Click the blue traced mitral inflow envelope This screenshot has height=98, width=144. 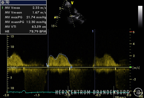[59, 60]
